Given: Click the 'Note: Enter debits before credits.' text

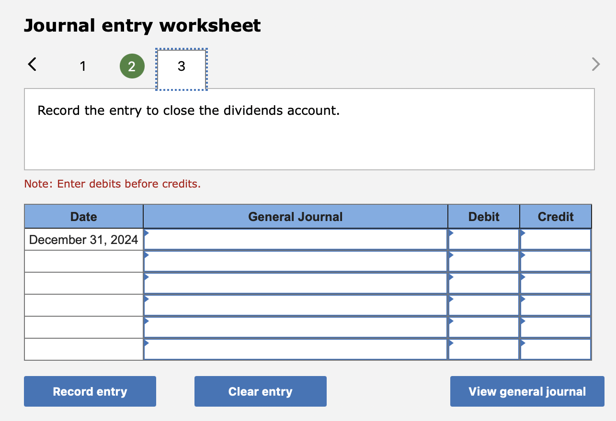Looking at the screenshot, I should (113, 184).
